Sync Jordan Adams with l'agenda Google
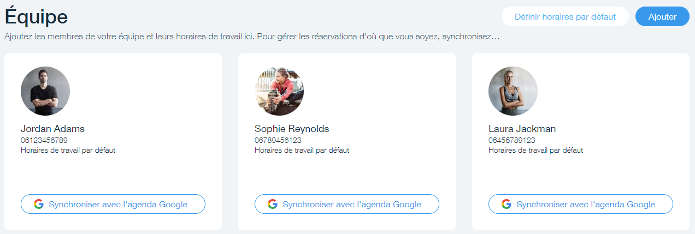This screenshot has width=695, height=234. (x=118, y=205)
